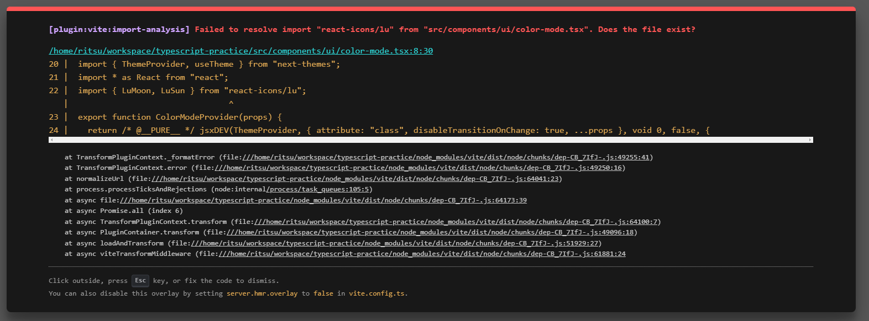
Task: Click code line 21 importing React
Action: (139, 77)
